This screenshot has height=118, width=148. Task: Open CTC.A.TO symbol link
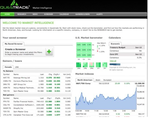(7, 115)
